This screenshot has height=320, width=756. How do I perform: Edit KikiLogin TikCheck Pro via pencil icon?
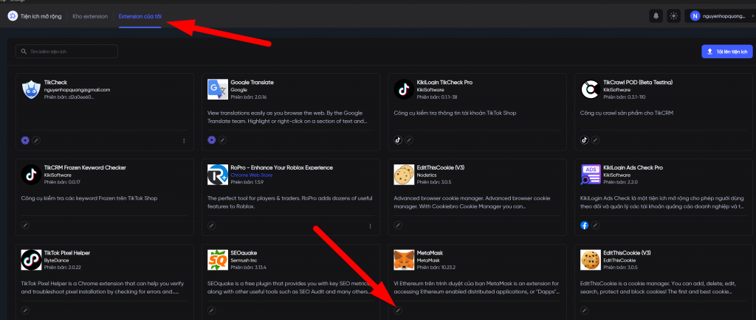409,141
